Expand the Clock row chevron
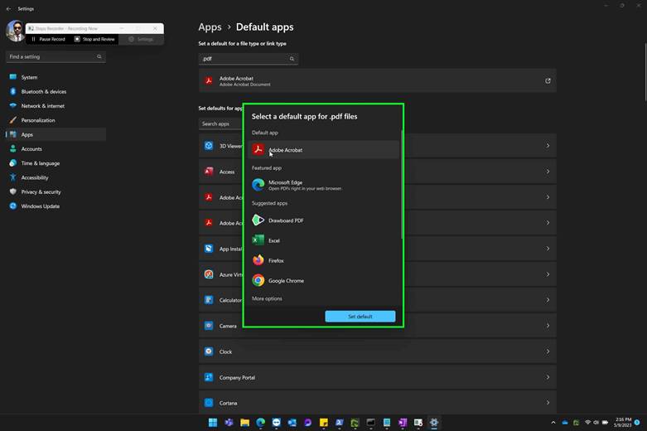 click(548, 351)
